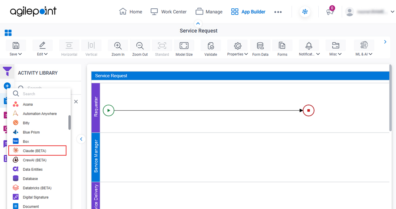Click the Horizontal align tool
The height and width of the screenshot is (209, 396).
(69, 46)
